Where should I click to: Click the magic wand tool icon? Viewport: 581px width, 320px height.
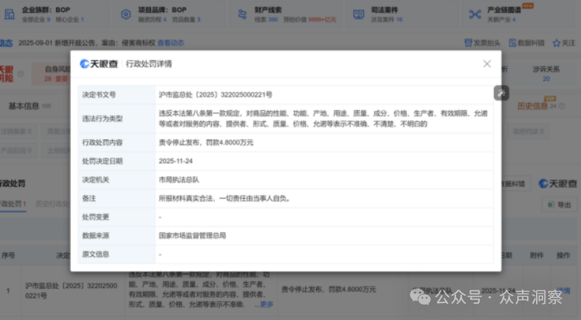(x=501, y=93)
